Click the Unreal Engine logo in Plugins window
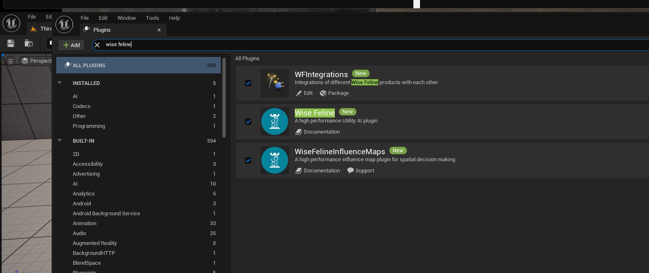This screenshot has height=273, width=649. 64,24
